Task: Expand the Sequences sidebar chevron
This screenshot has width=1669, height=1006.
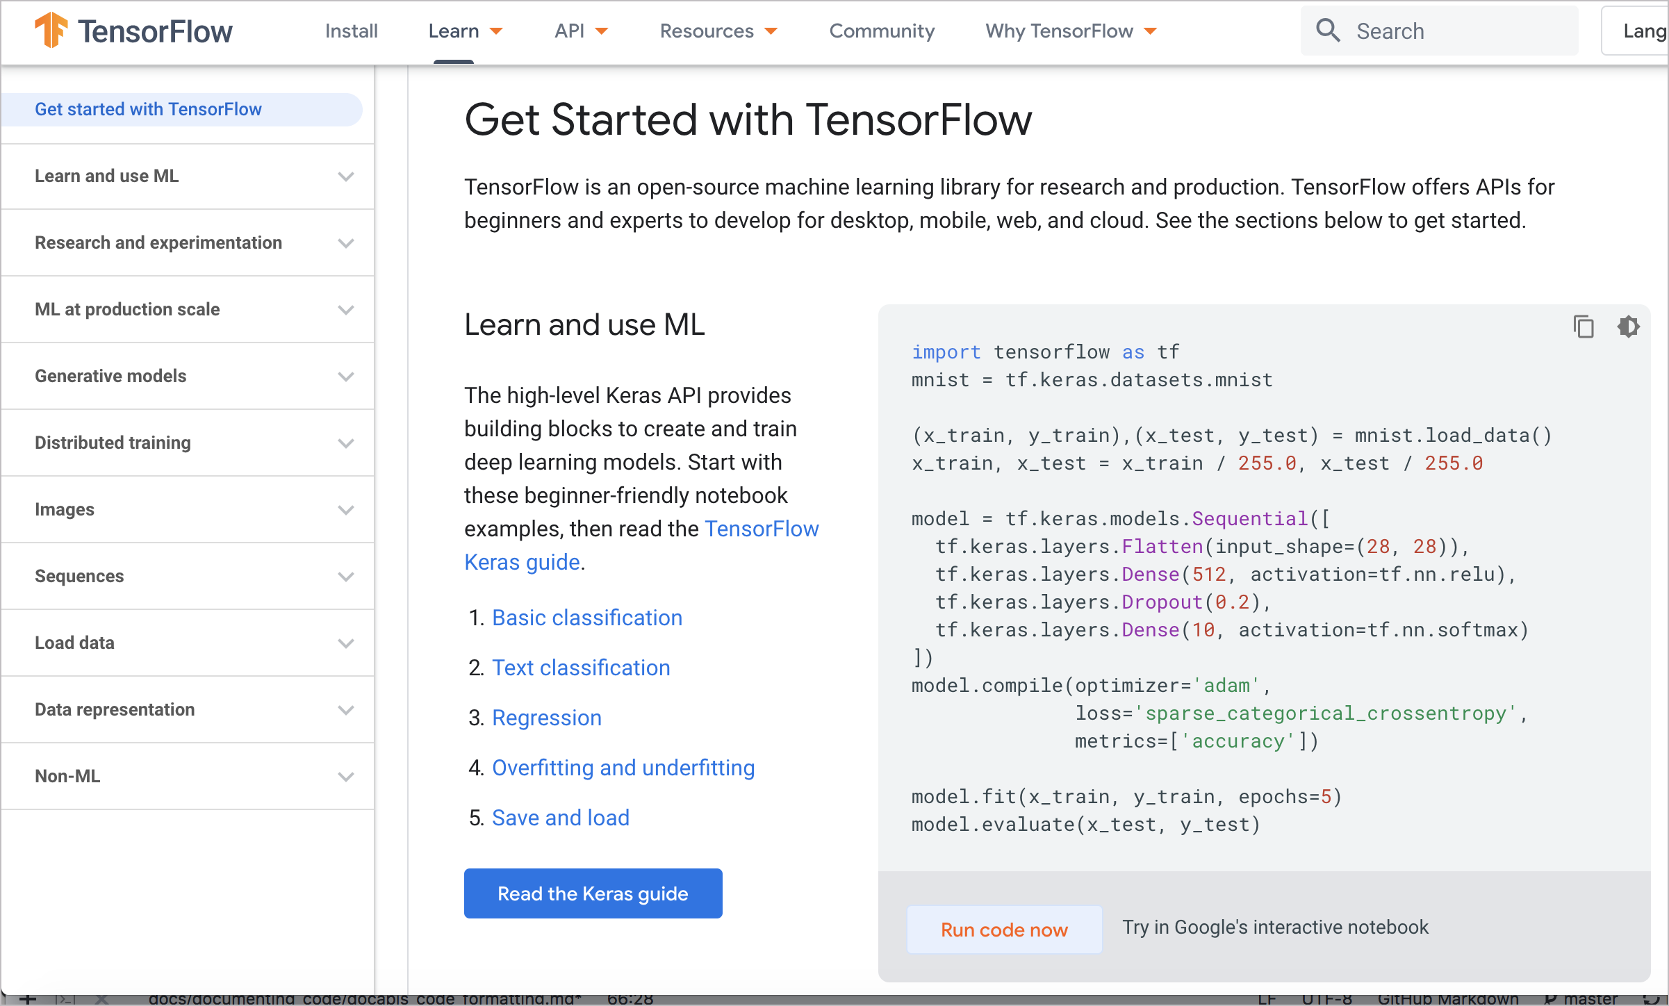Action: click(345, 576)
